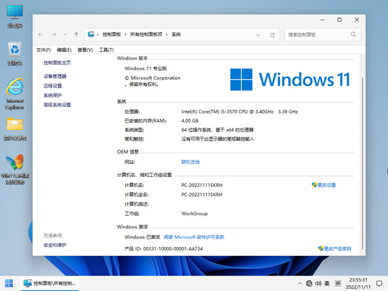388x291 pixels.
Task: Open 设备管理器 from the sidebar
Action: point(55,76)
